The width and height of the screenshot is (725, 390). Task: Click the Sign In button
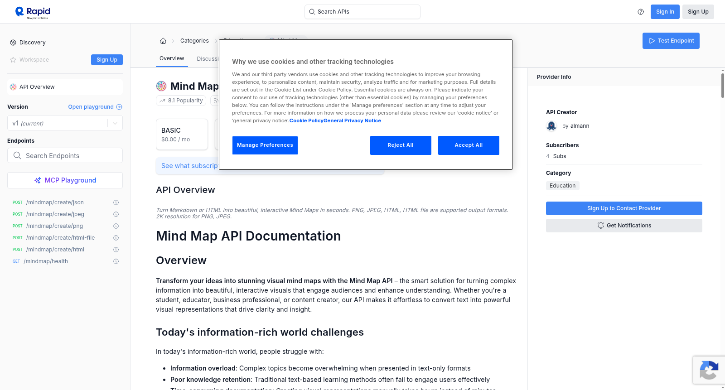pos(665,12)
